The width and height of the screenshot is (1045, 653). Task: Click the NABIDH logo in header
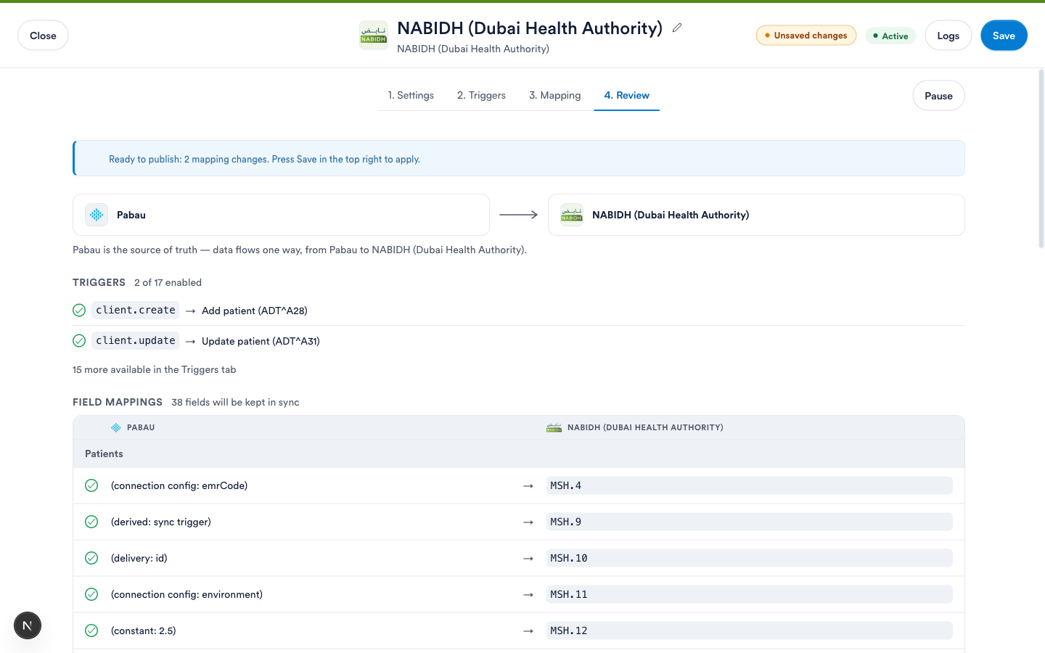coord(374,36)
